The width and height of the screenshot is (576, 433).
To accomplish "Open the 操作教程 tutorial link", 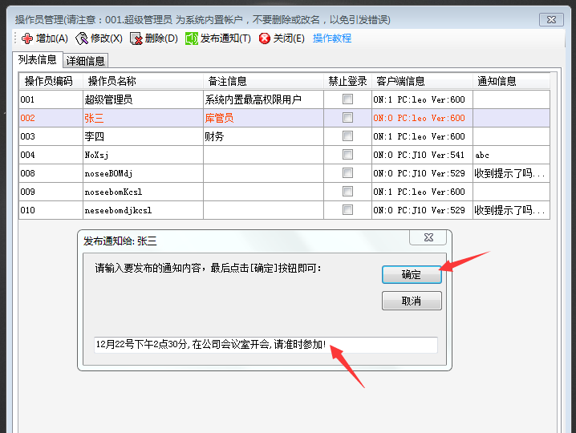I will point(331,38).
